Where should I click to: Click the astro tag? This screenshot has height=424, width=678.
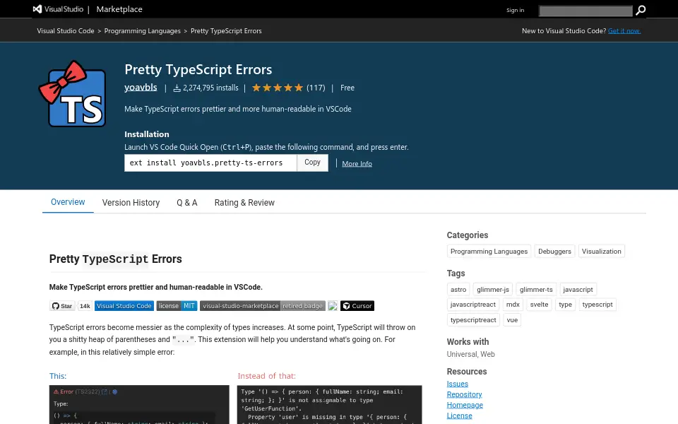[x=458, y=290]
